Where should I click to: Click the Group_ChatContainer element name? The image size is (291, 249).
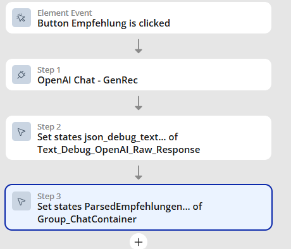point(87,219)
